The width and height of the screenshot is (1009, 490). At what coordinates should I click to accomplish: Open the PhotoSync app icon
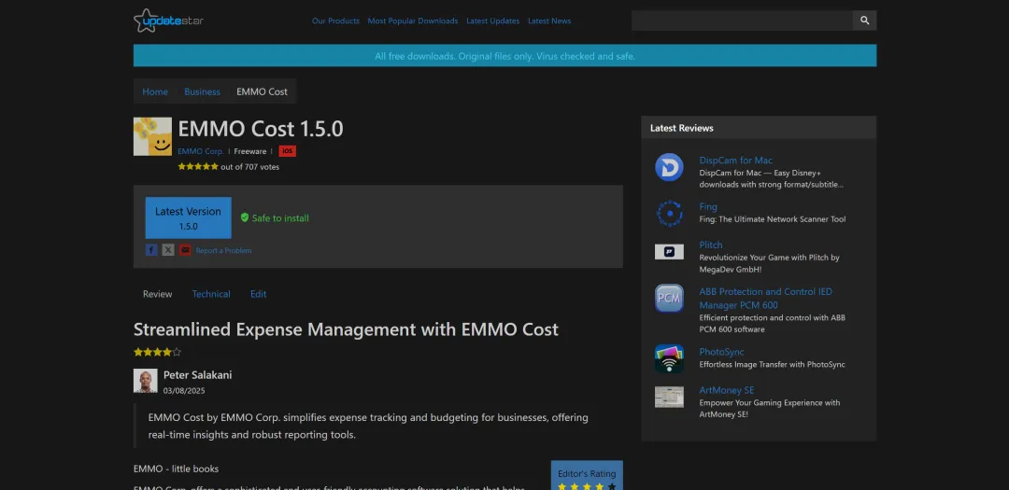coord(669,358)
